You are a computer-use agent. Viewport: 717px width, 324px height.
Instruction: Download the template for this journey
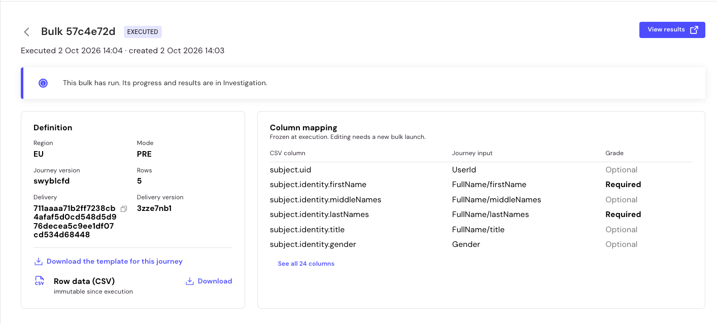pyautogui.click(x=108, y=262)
